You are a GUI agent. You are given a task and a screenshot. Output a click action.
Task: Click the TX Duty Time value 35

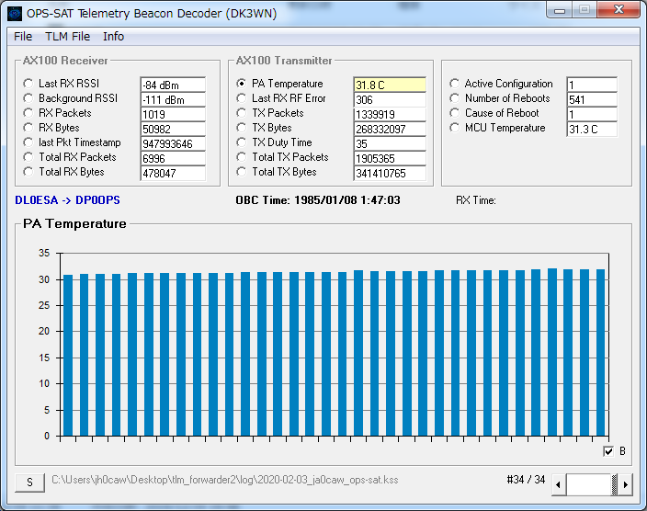[390, 143]
